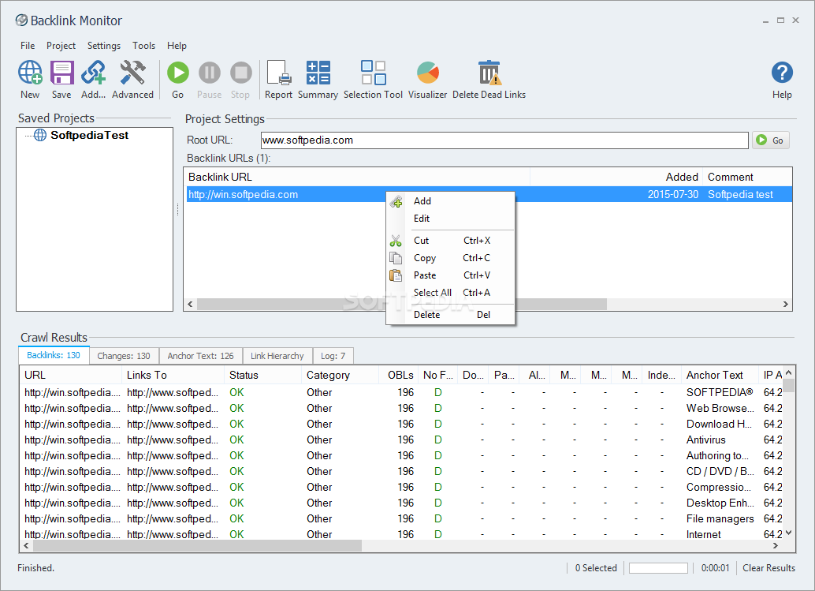
Task: Click the crawl results scroll up arrow
Action: click(788, 372)
